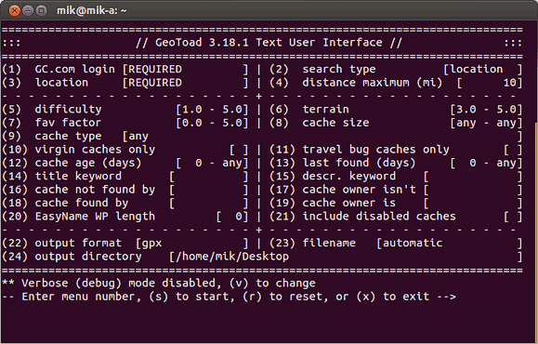
Task: Toggle the include disabled caches checkbox
Action: [513, 217]
